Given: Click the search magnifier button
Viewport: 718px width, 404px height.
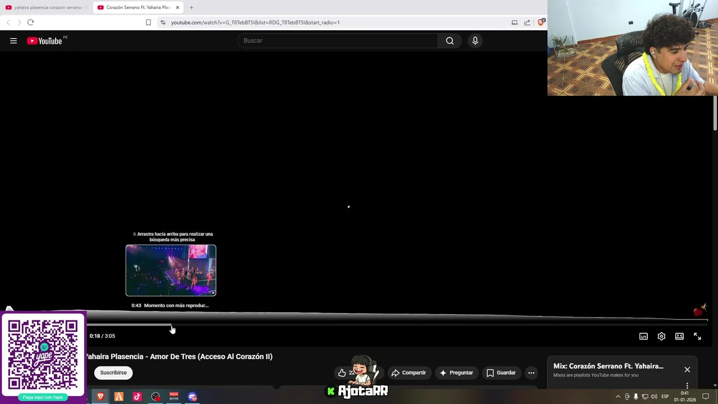Looking at the screenshot, I should (x=450, y=40).
